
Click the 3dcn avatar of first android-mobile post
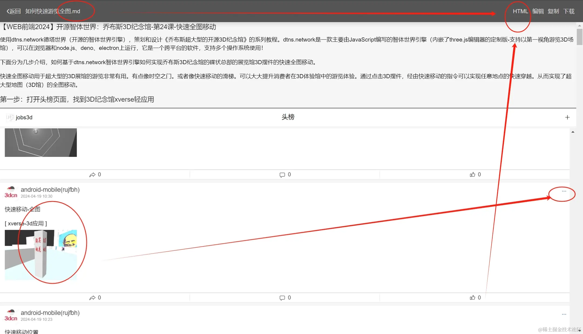click(11, 192)
